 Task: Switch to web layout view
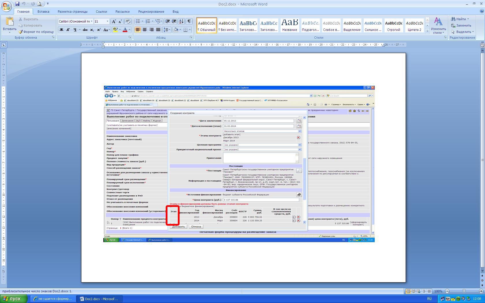click(x=419, y=291)
